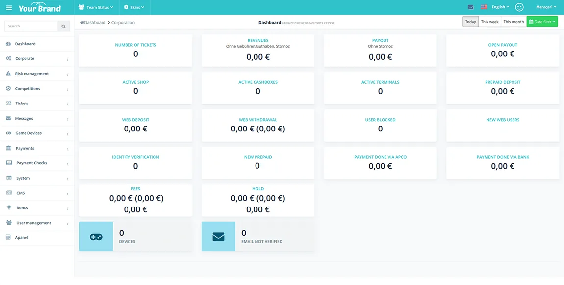Click the User management people icon
Image resolution: width=564 pixels, height=285 pixels.
pos(9,223)
